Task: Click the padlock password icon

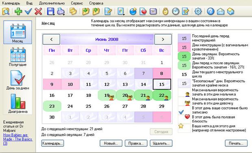Action: pos(165,11)
